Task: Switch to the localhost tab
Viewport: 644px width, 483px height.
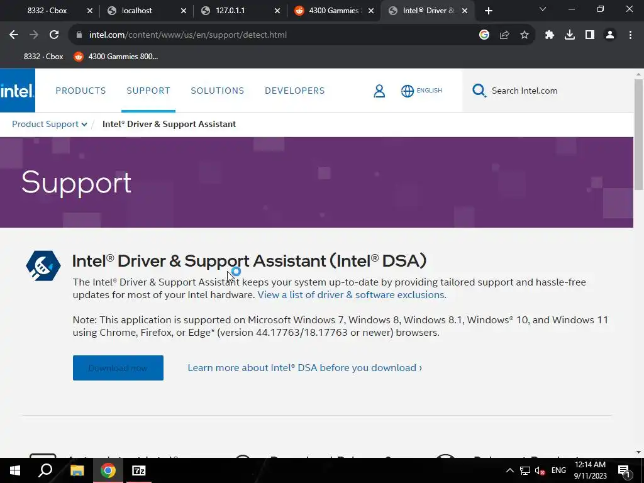Action: (136, 11)
